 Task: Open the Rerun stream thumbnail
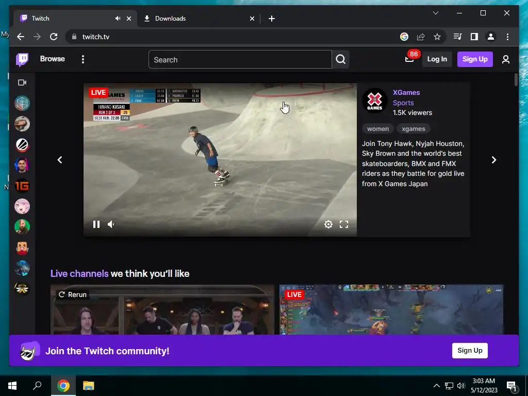pos(162,309)
